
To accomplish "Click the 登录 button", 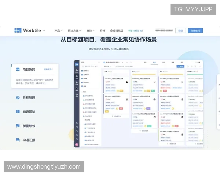I will (x=180, y=30).
